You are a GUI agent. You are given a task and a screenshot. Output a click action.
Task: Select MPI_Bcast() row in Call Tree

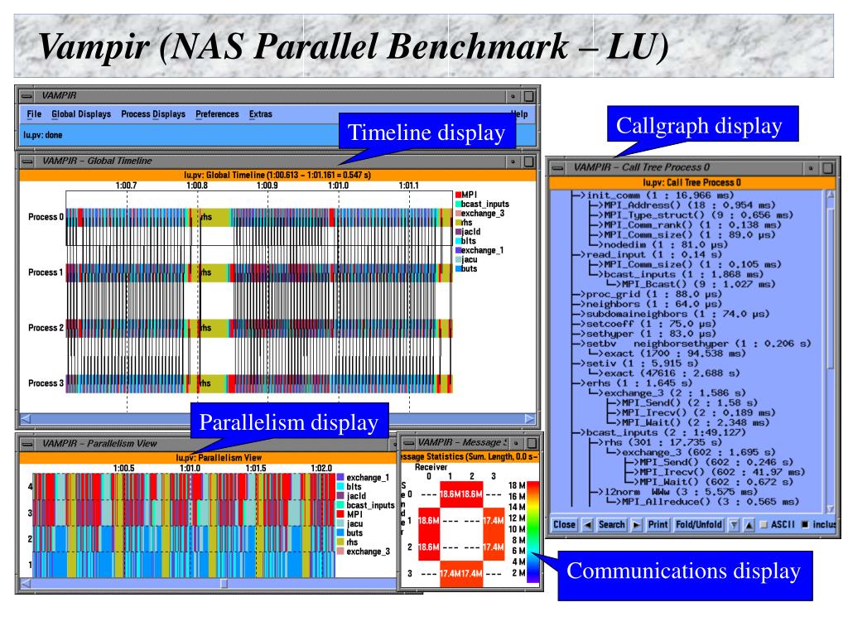[x=698, y=284]
